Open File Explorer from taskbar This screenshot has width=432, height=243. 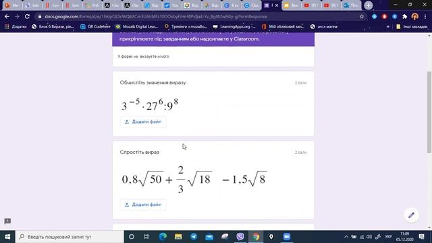[178, 237]
